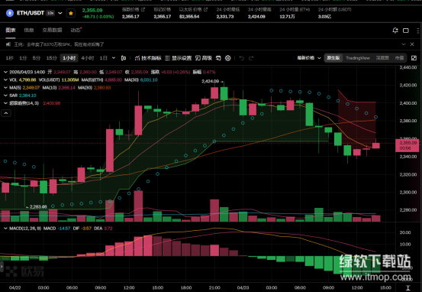Expand the announcement banner chevron
Screen dimensions: 422x292
click(404, 44)
